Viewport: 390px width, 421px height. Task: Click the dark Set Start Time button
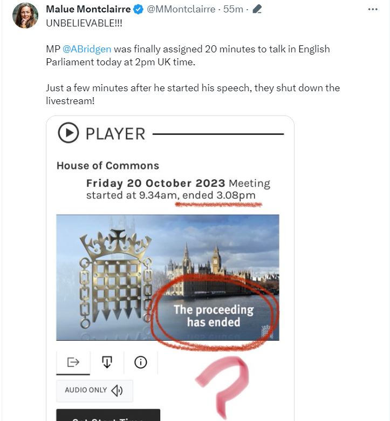click(108, 415)
